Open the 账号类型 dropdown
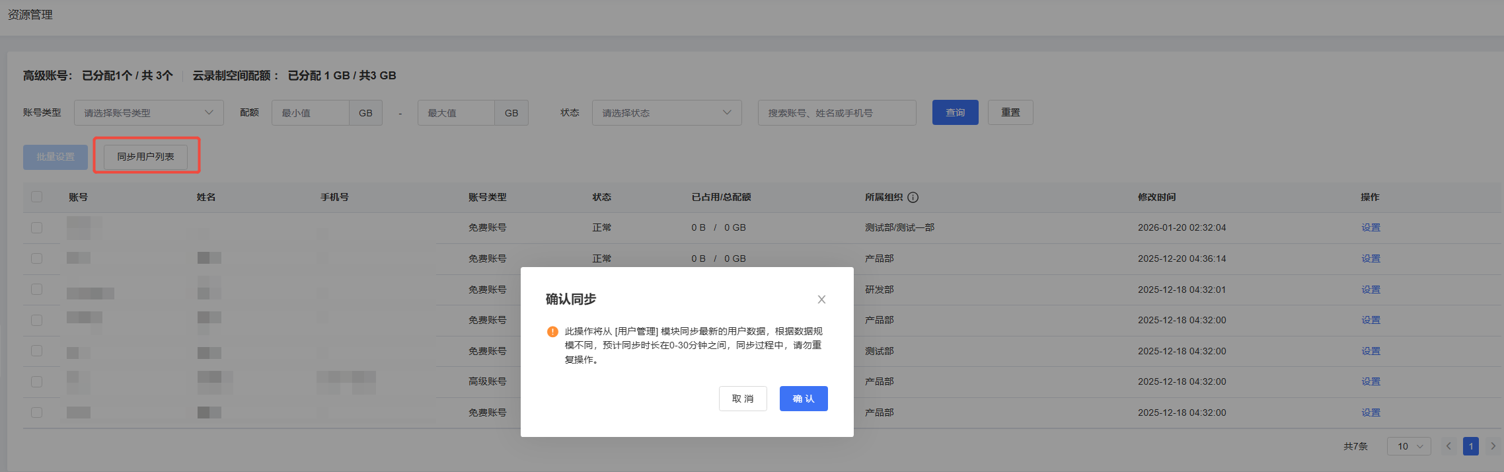The image size is (1504, 472). pyautogui.click(x=149, y=113)
